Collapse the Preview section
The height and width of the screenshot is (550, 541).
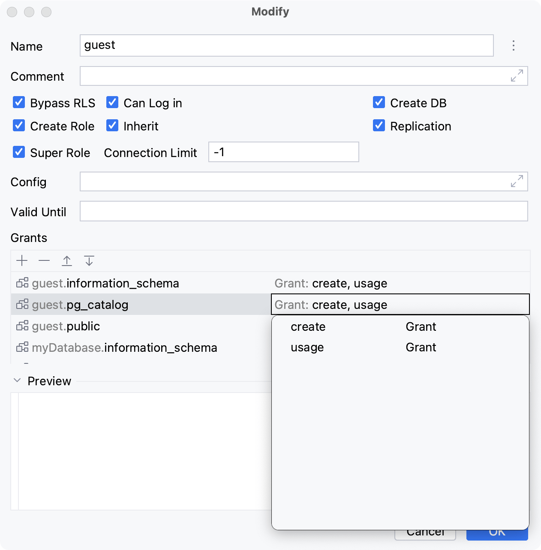[17, 380]
